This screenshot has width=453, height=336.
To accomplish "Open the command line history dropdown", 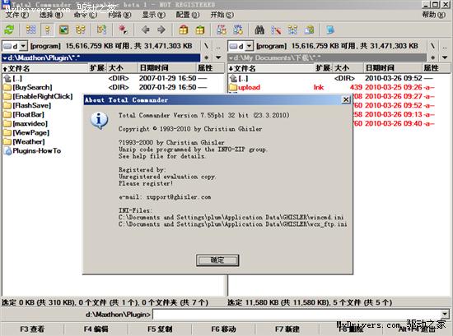I will (445, 314).
